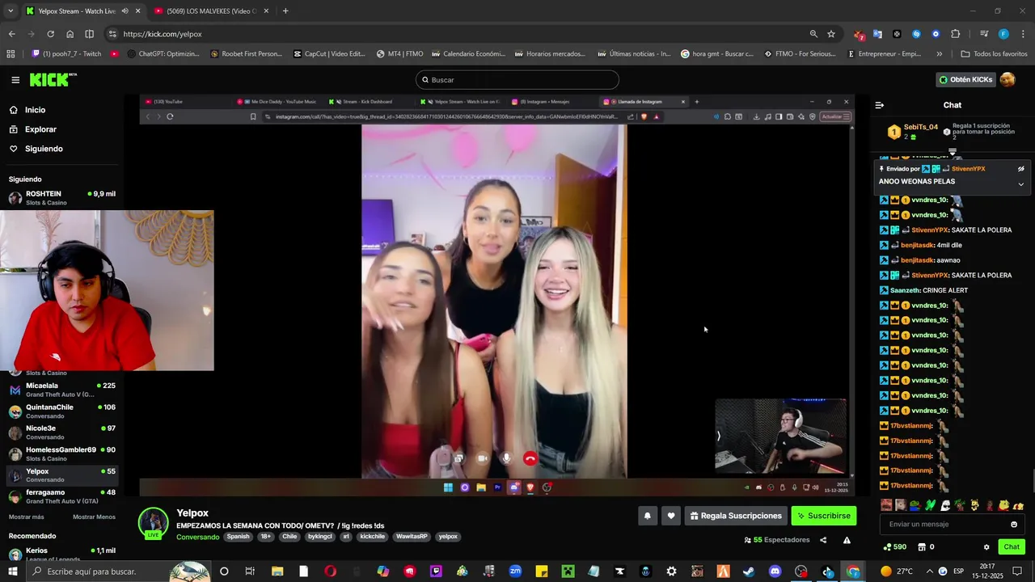Focus the Kick Buscar search field
Viewport: 1035px width, 582px height.
(x=517, y=80)
